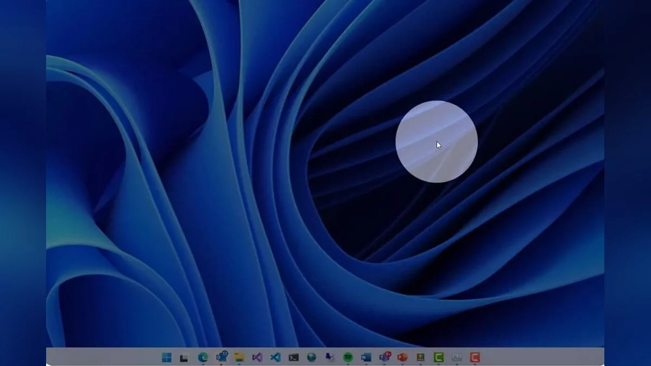
Task: Launch PowerPoint from the taskbar
Action: 402,357
